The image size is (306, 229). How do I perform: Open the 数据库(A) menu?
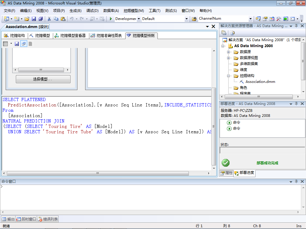tap(111, 11)
